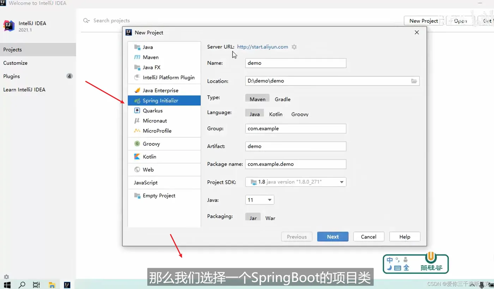Open File Explorer from the taskbar
This screenshot has height=289, width=494.
[52, 285]
